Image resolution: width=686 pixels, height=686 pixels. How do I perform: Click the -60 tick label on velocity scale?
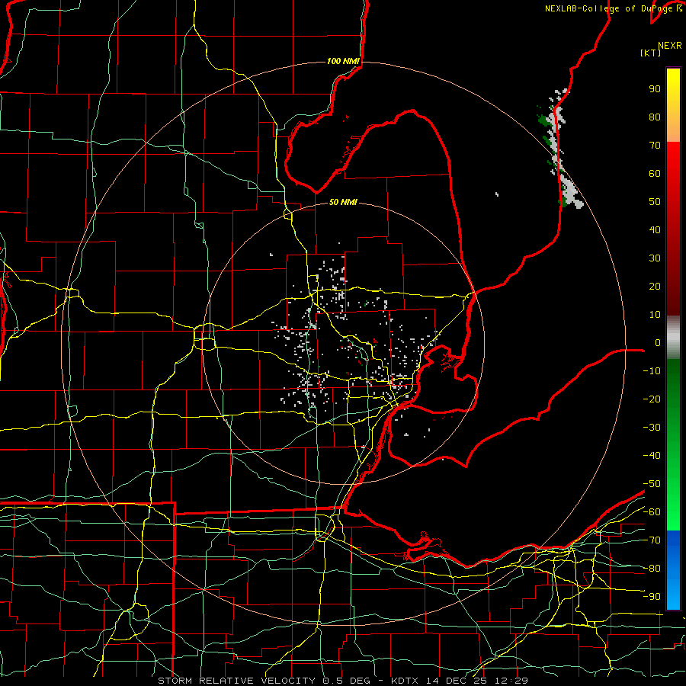pos(652,512)
